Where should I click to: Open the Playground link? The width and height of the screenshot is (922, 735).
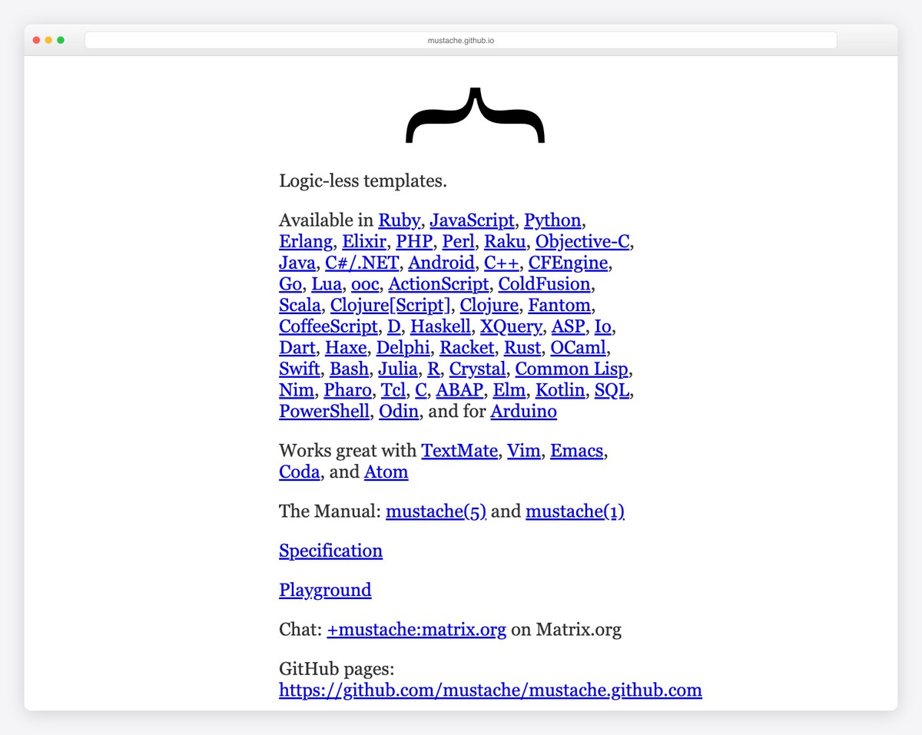[325, 591]
